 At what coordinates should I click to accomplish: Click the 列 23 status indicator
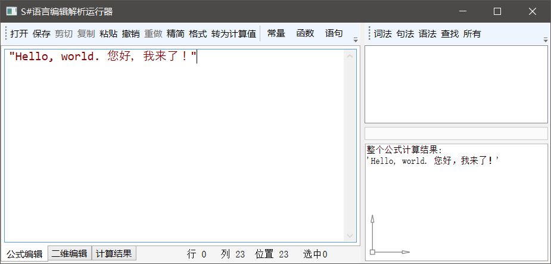(x=233, y=254)
